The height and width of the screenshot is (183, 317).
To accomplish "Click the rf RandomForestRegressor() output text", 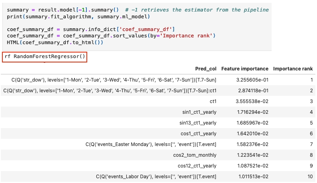I will point(45,56).
